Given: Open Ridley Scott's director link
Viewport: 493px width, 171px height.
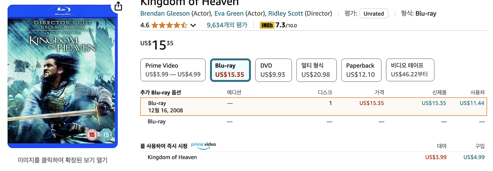Looking at the screenshot, I should pos(285,13).
